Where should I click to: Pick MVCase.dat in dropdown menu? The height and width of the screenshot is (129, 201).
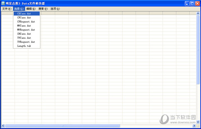pyautogui.click(x=27, y=26)
